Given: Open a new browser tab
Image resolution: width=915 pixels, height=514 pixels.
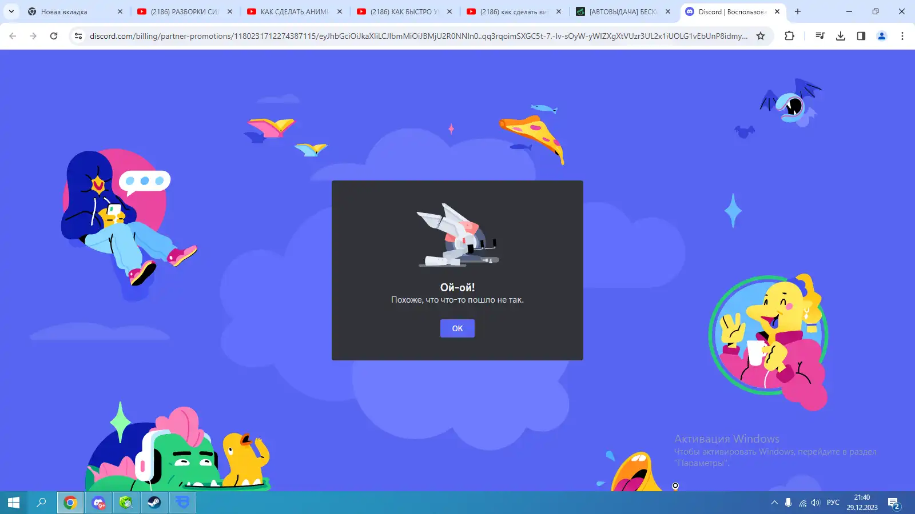Looking at the screenshot, I should pyautogui.click(x=798, y=11).
